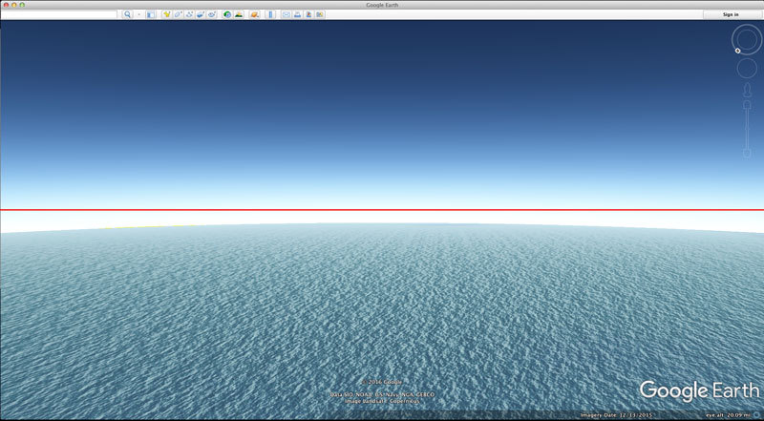Click the Data SIO, NOAA, U.S. Navy attribution
This screenshot has height=421, width=764.
coord(382,394)
